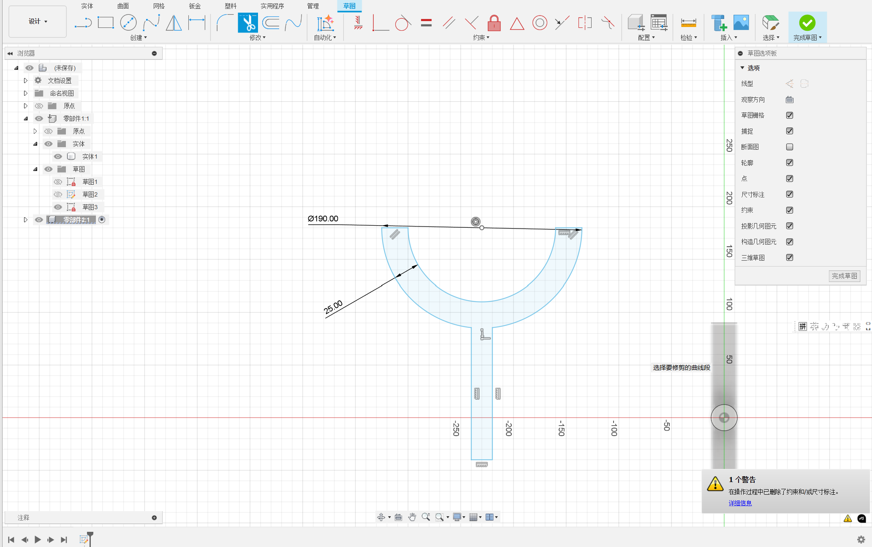Click the Look At icon in options panel
The width and height of the screenshot is (872, 547).
789,100
